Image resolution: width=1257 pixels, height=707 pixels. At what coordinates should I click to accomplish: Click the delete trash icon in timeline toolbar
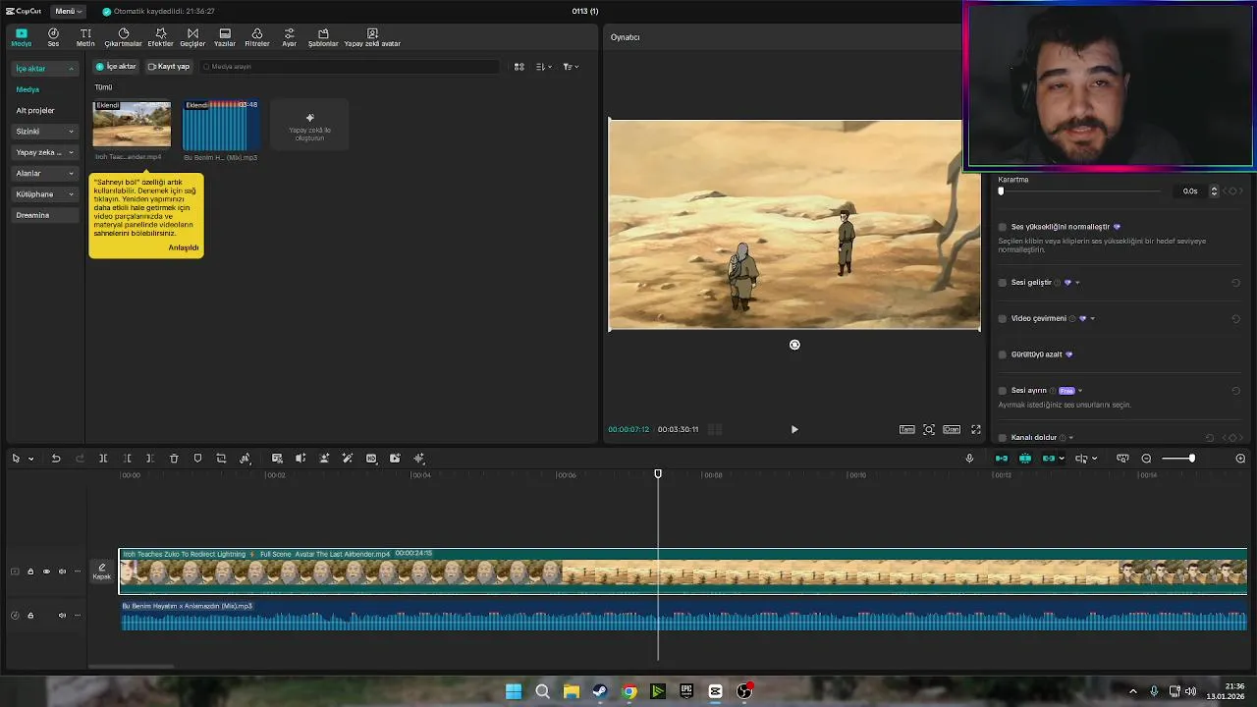pyautogui.click(x=174, y=459)
